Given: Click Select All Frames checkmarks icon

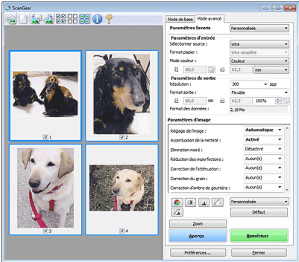Looking at the screenshot, I should coord(61,19).
